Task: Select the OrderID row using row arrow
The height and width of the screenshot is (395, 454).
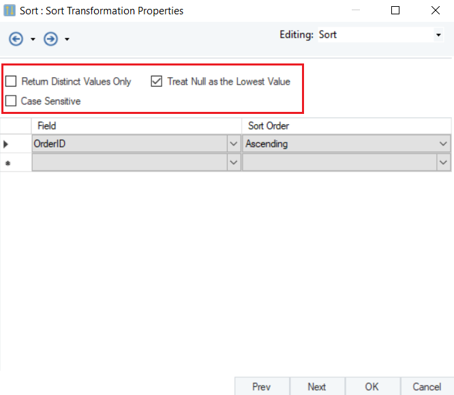Action: click(7, 144)
